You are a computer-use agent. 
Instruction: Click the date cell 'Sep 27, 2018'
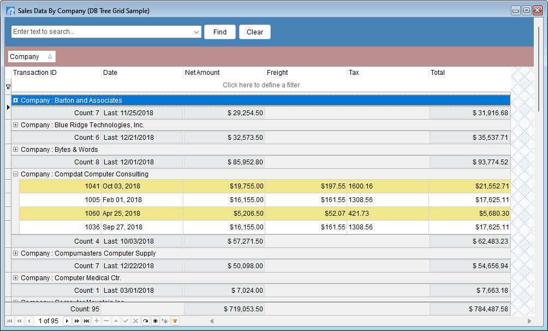142,227
